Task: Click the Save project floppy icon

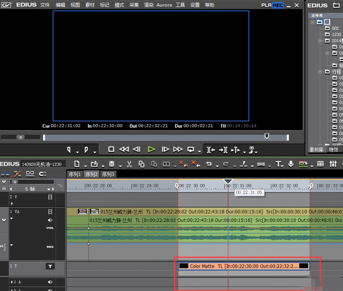Action: 112,164
